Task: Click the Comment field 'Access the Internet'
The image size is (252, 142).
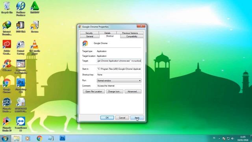Action: click(119, 86)
